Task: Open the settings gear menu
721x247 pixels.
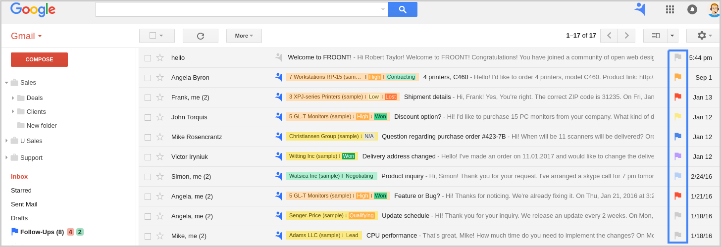Action: pos(703,36)
